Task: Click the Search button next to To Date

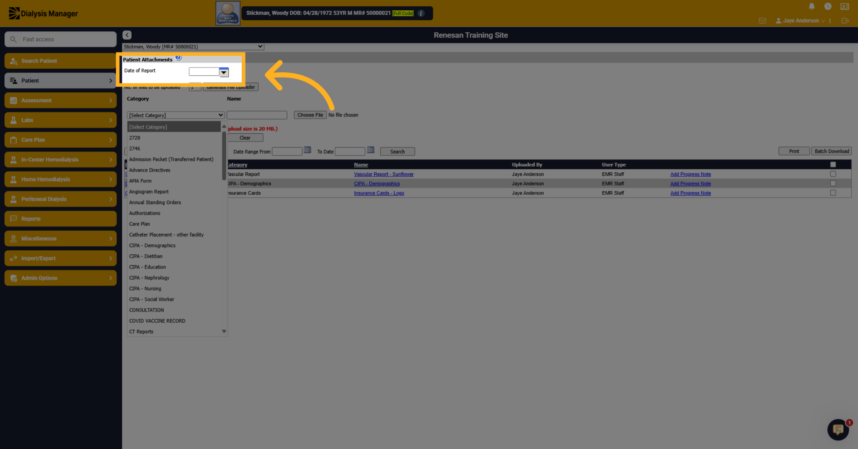Action: tap(397, 151)
